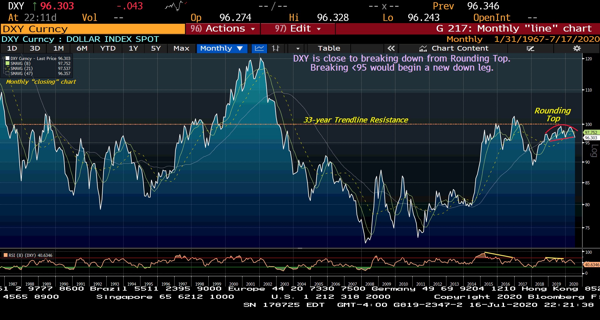Toggle SMAVG (21) legend swatch

8,68
